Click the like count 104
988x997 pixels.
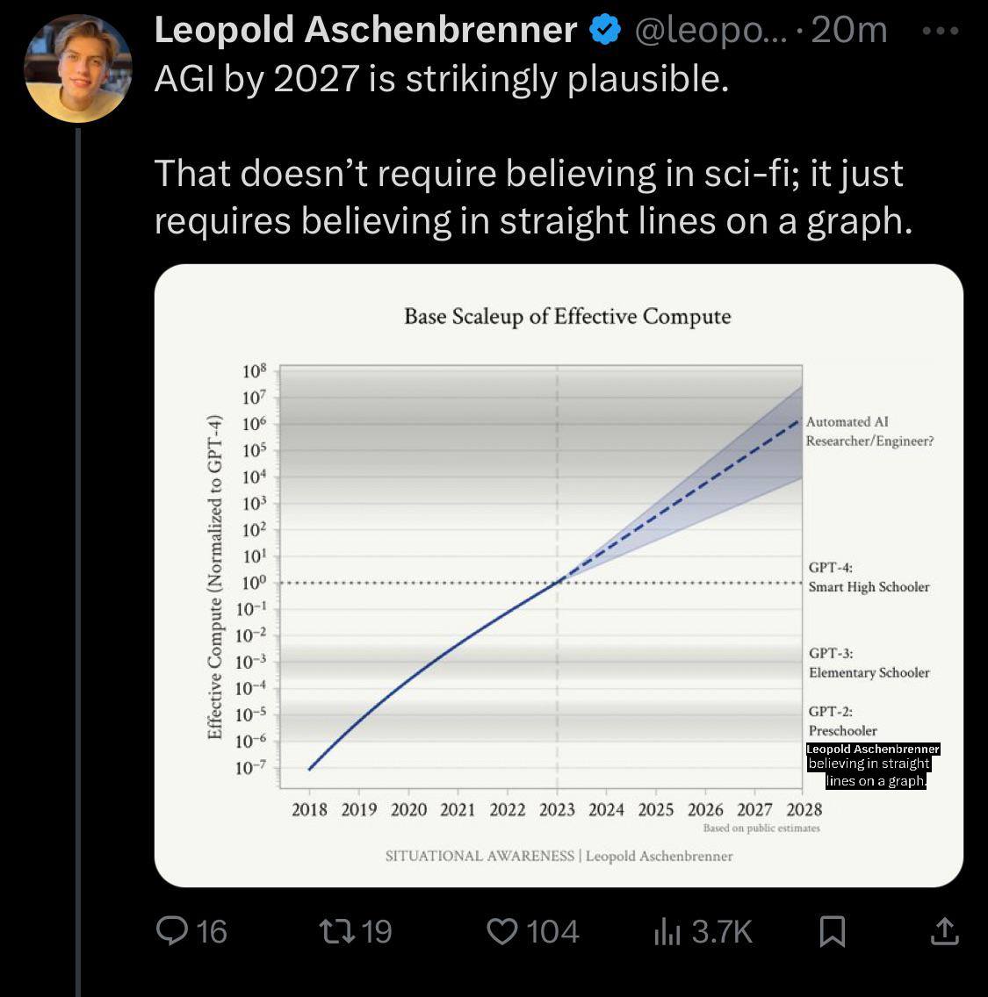[553, 931]
